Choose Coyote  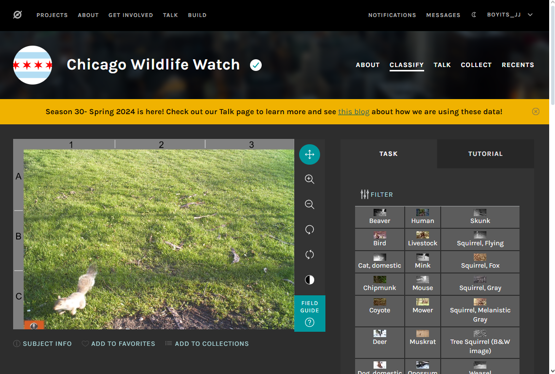coord(380,311)
